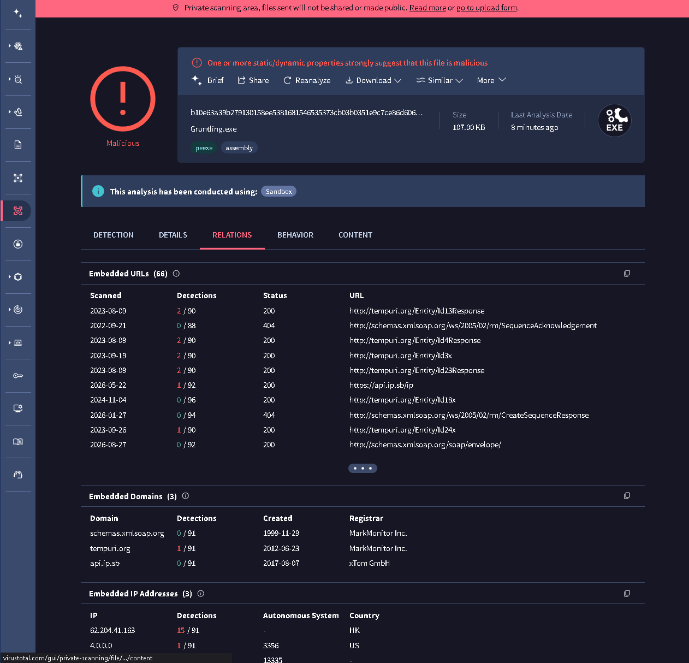Expand the hunting sidebar arrow
This screenshot has height=663, width=689.
coord(10,112)
